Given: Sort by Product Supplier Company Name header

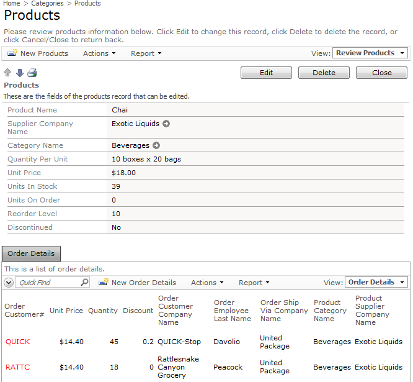Looking at the screenshot, I should (x=372, y=310).
